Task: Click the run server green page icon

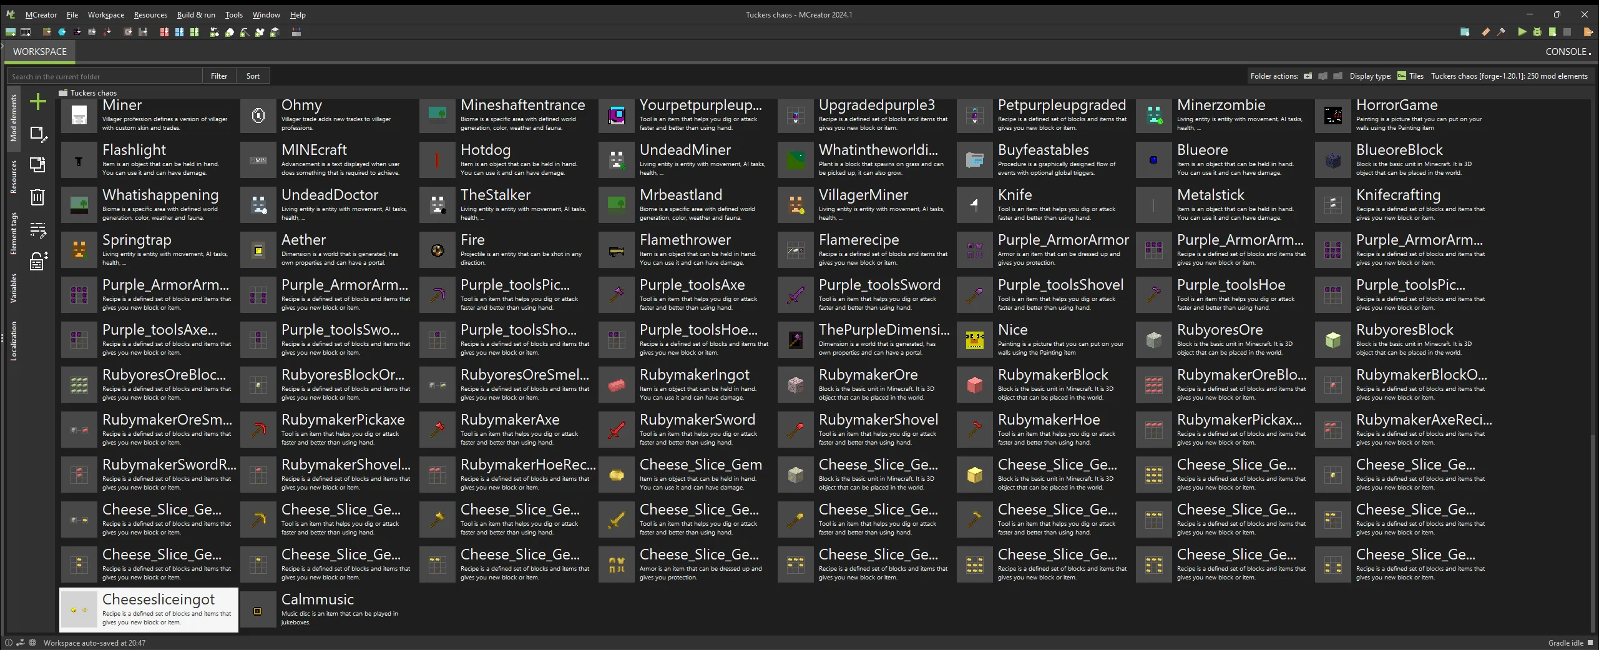Action: click(x=1552, y=32)
